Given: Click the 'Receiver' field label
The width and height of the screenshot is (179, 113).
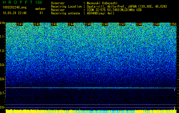Looking at the screenshot, I should pos(58,10).
